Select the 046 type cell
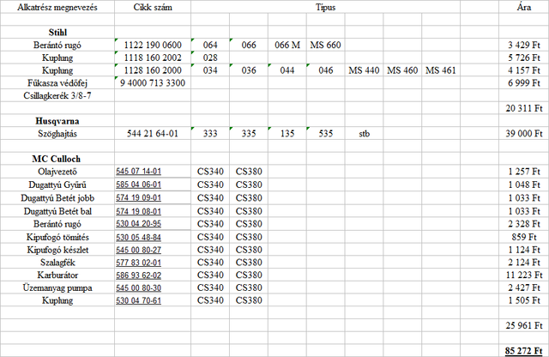 click(x=326, y=70)
